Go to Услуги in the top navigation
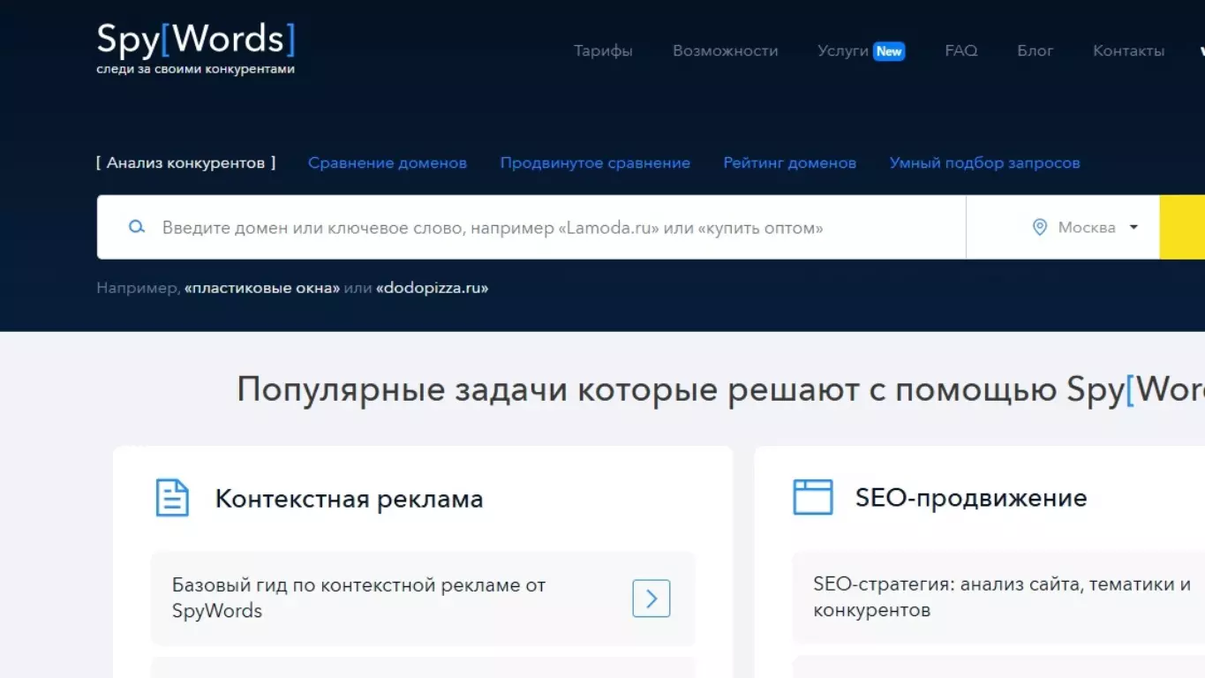Image resolution: width=1205 pixels, height=678 pixels. coord(843,51)
